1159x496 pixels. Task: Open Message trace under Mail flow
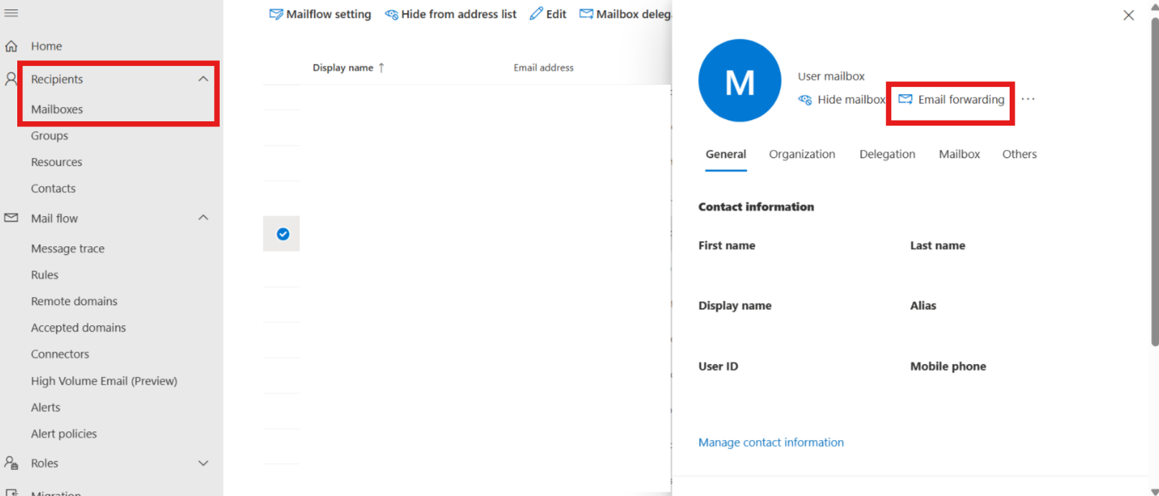[68, 248]
